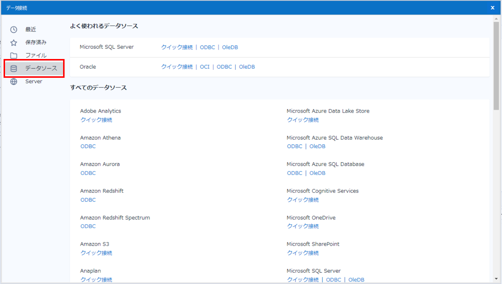
Task: Click the globe icon beside Server
Action: [14, 81]
